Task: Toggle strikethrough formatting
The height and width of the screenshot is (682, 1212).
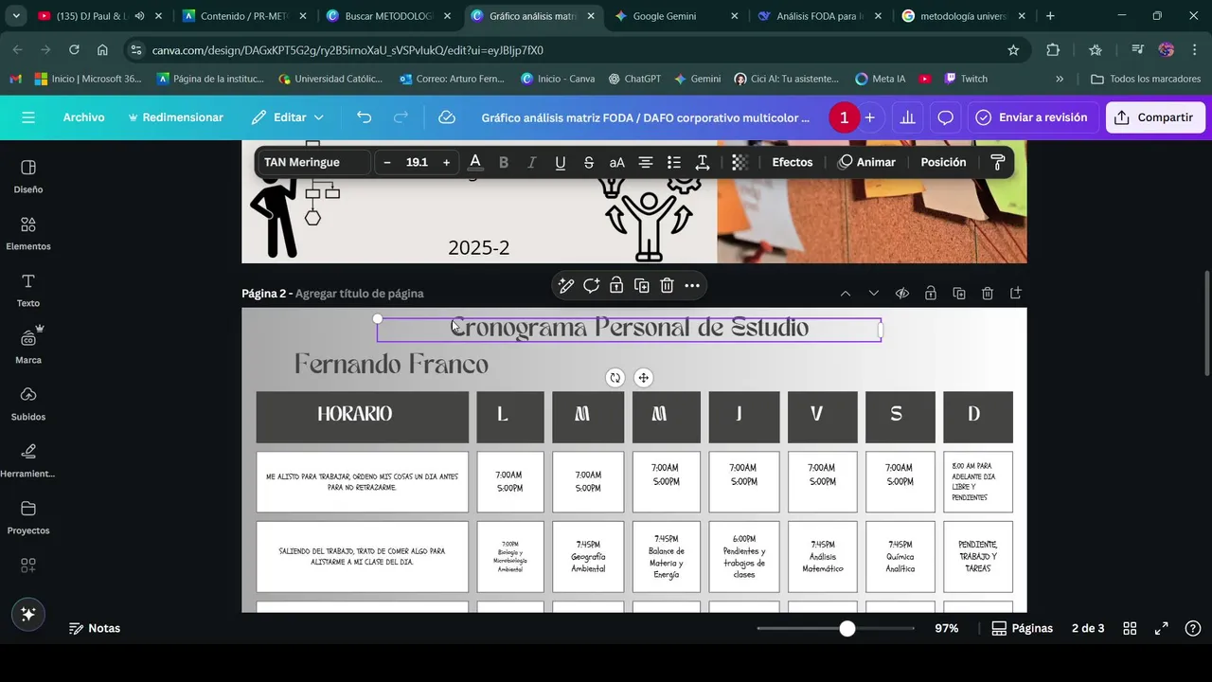Action: click(x=589, y=162)
